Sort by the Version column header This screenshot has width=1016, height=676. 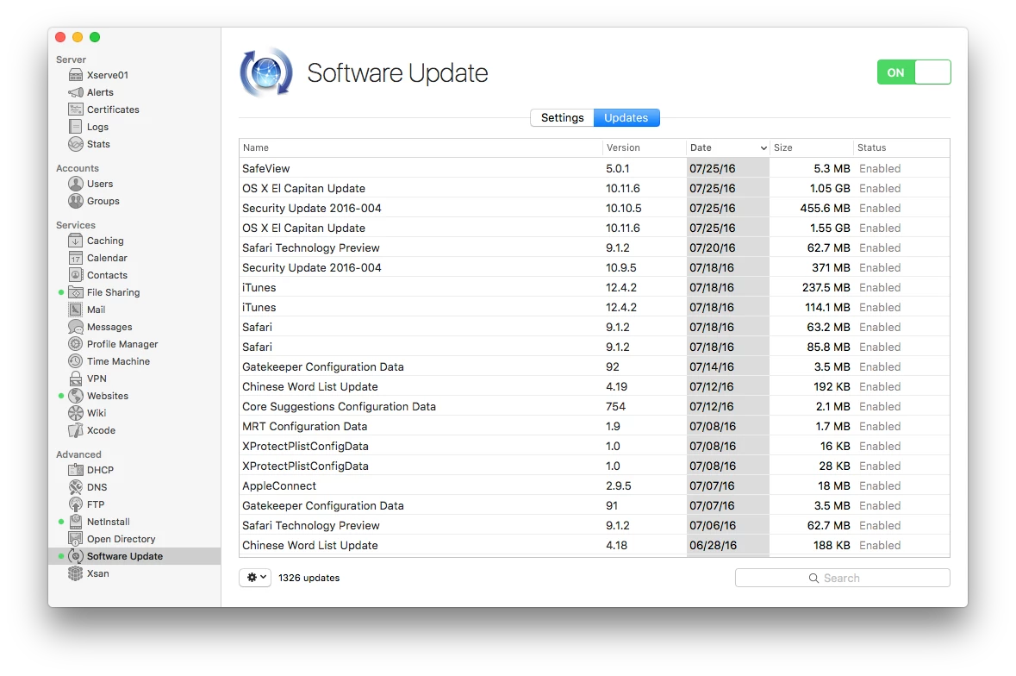[644, 147]
